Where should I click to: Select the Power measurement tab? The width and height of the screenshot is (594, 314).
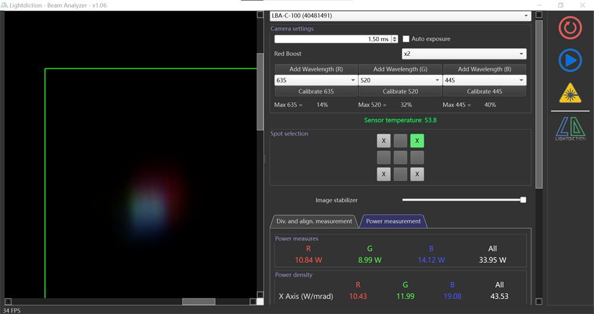393,221
